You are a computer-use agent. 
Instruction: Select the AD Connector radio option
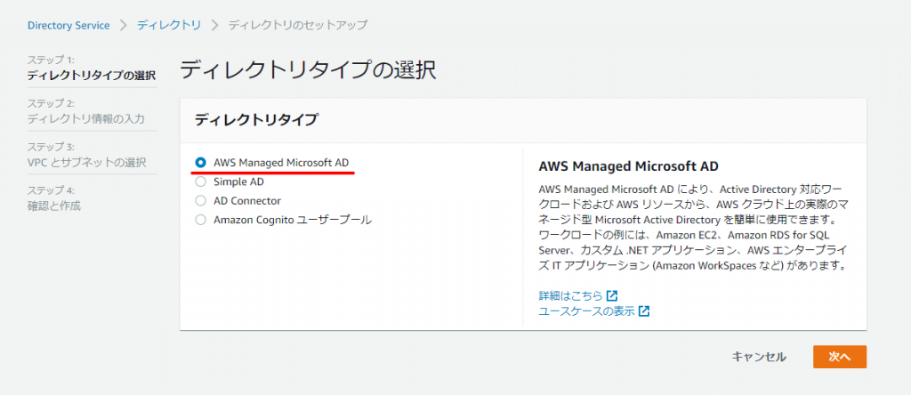(x=200, y=201)
